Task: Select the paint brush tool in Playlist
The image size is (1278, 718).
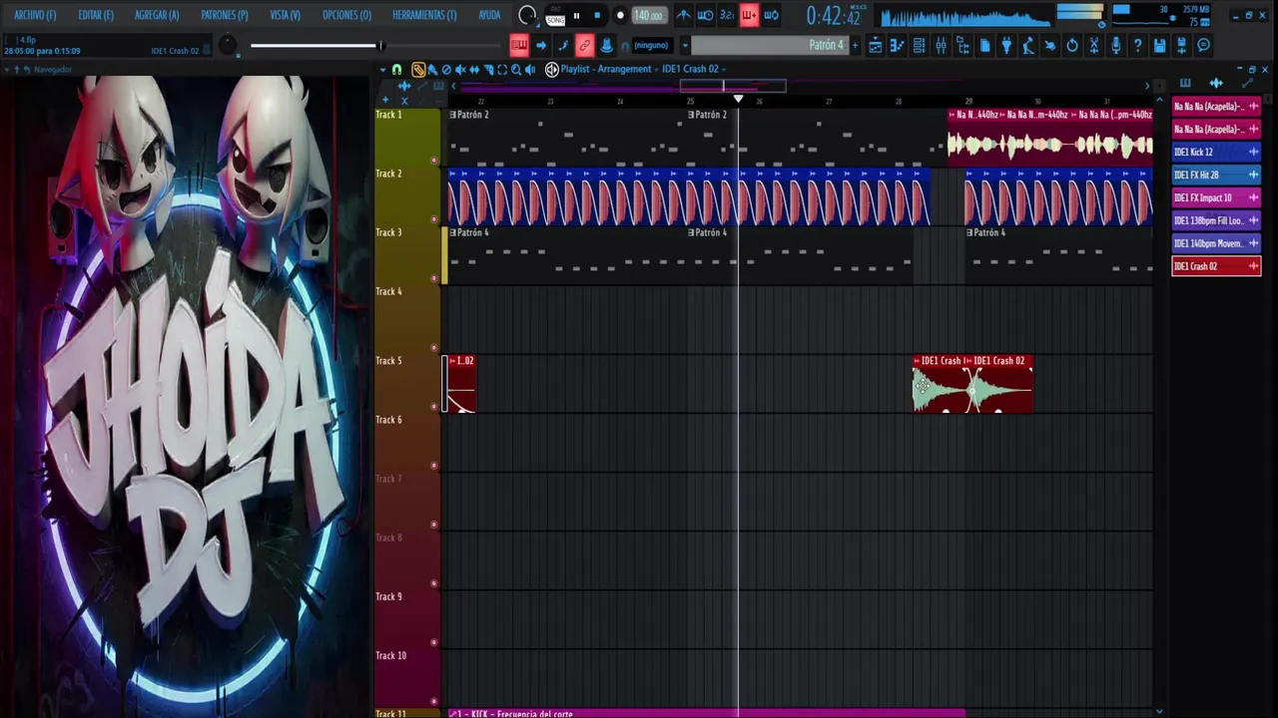Action: click(x=432, y=69)
